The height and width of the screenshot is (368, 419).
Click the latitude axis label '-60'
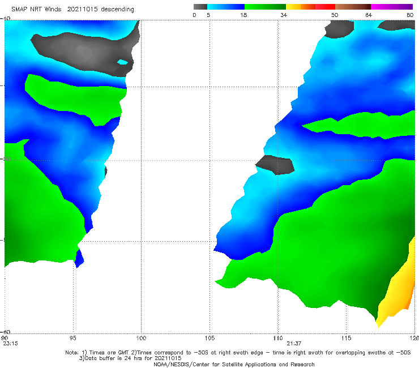click(x=6, y=332)
